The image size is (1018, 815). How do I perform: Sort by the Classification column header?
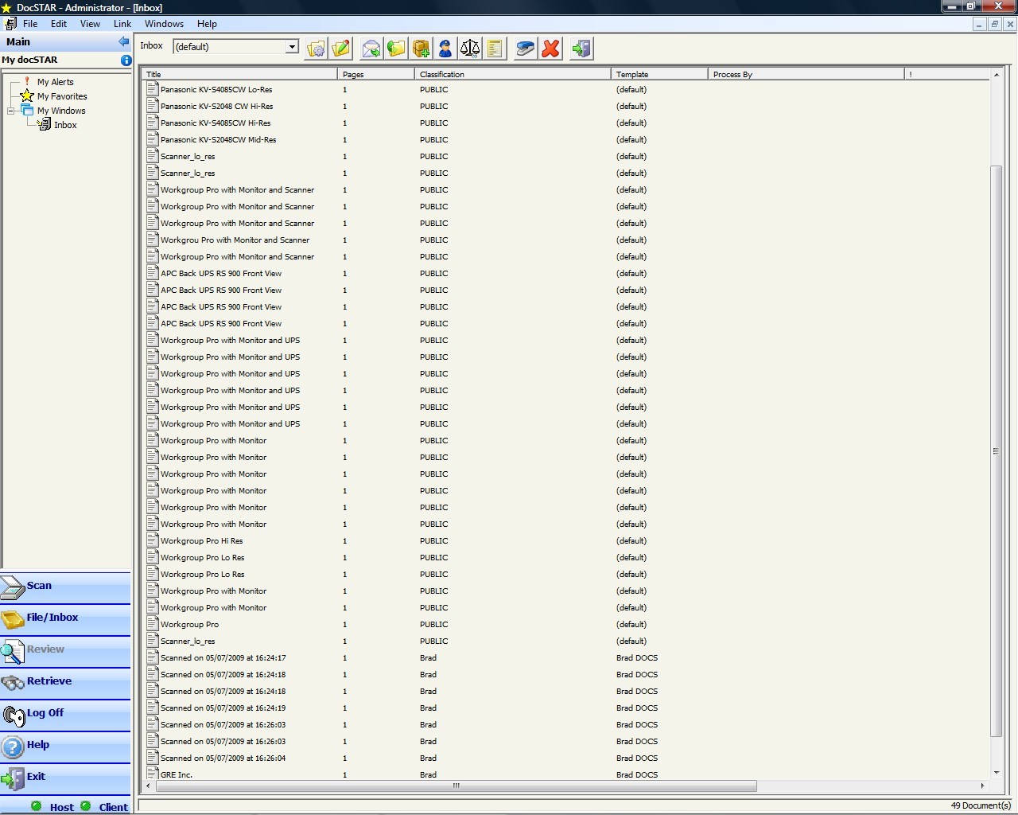(513, 74)
